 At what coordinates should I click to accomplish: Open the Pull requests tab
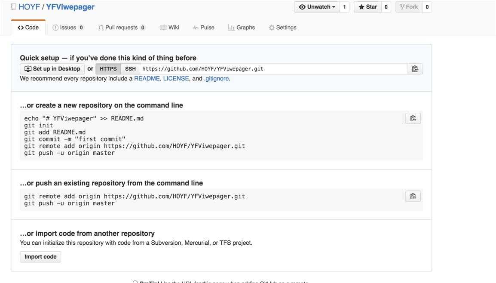122,28
